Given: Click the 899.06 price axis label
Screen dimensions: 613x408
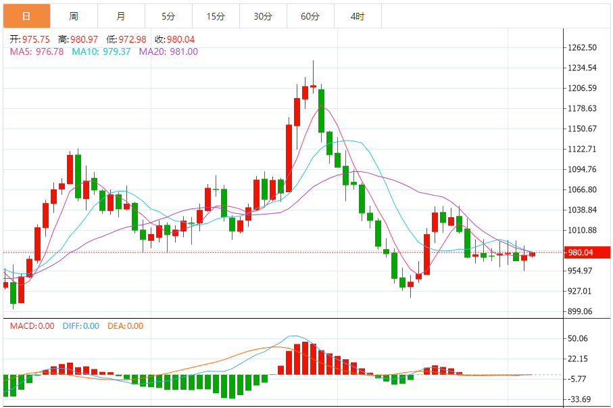Looking at the screenshot, I should tap(580, 311).
